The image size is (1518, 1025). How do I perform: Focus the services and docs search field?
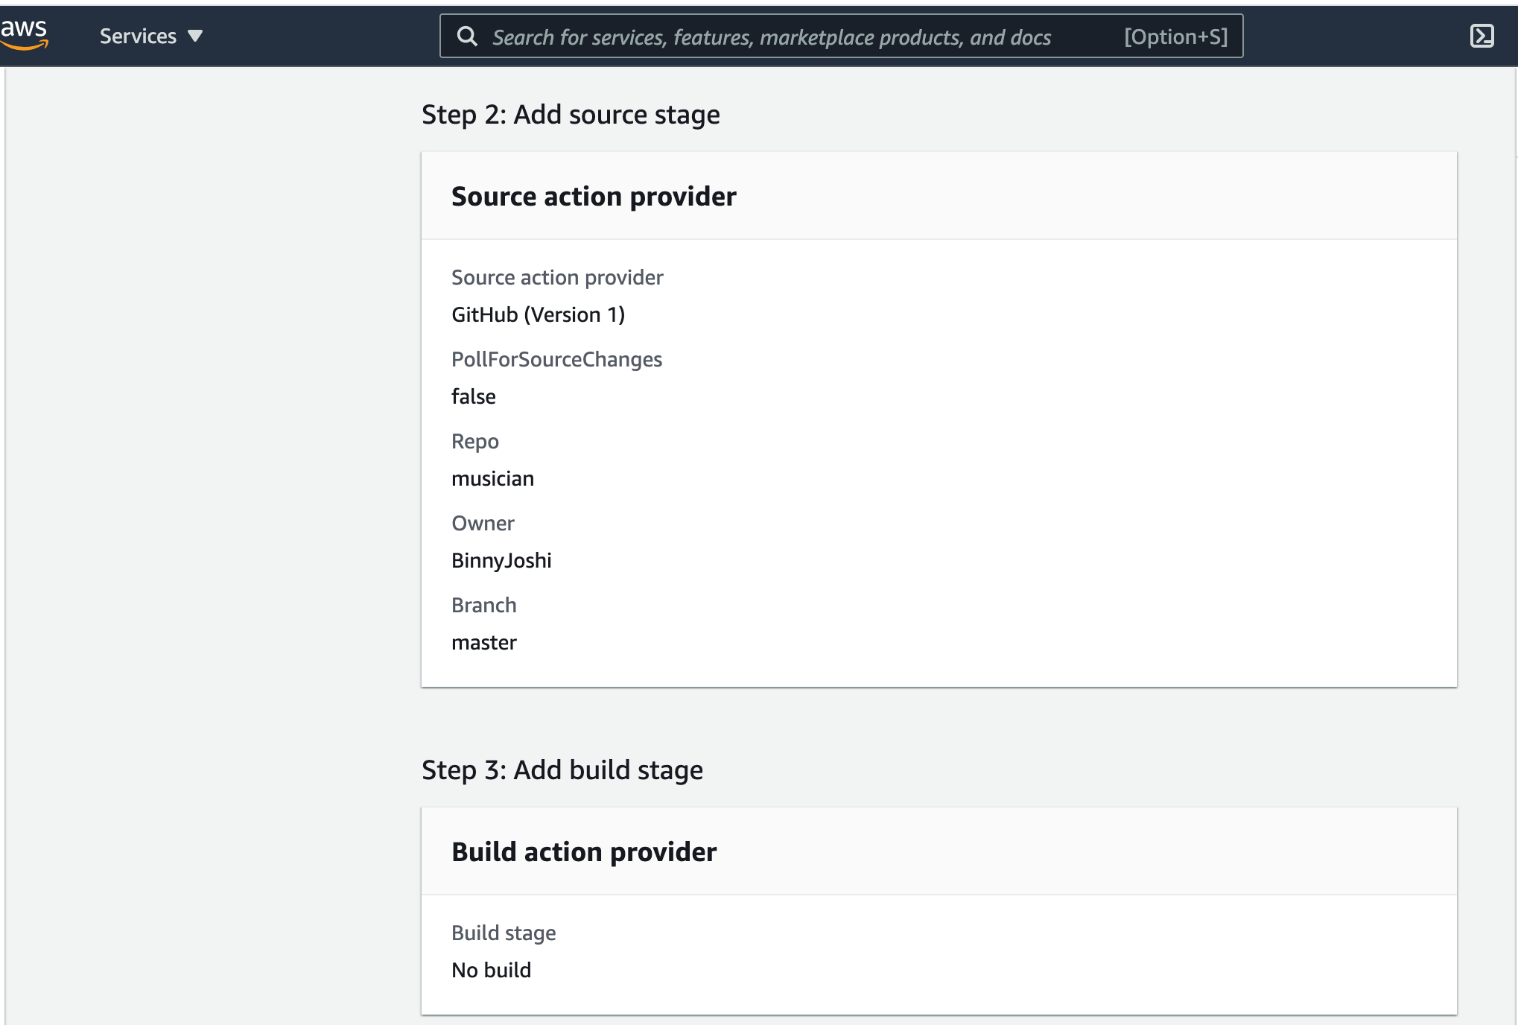[841, 36]
